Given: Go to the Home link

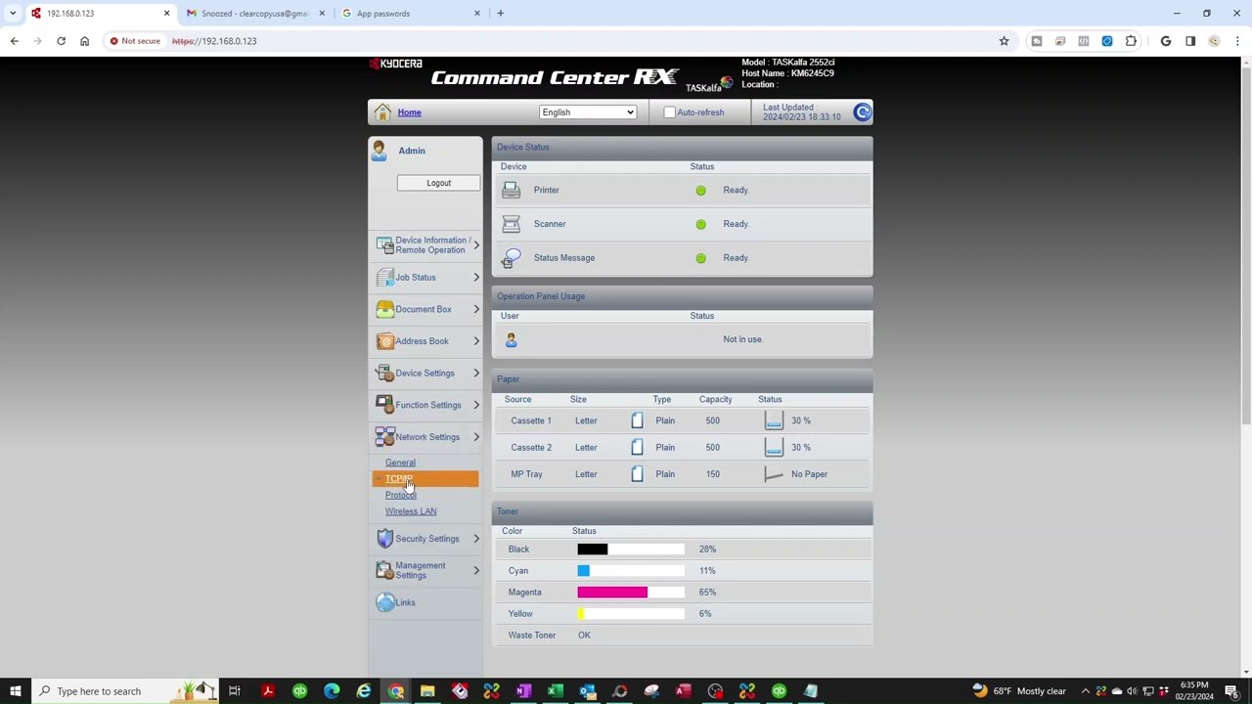Looking at the screenshot, I should point(409,112).
